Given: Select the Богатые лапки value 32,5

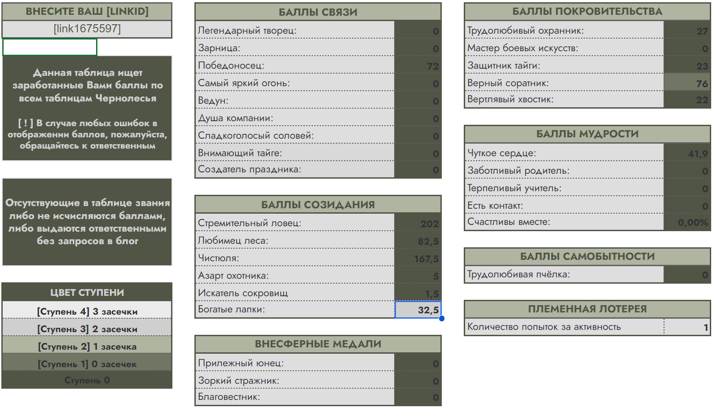Looking at the screenshot, I should click(418, 310).
